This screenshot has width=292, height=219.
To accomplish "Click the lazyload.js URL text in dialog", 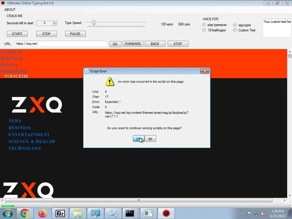I will (147, 115).
